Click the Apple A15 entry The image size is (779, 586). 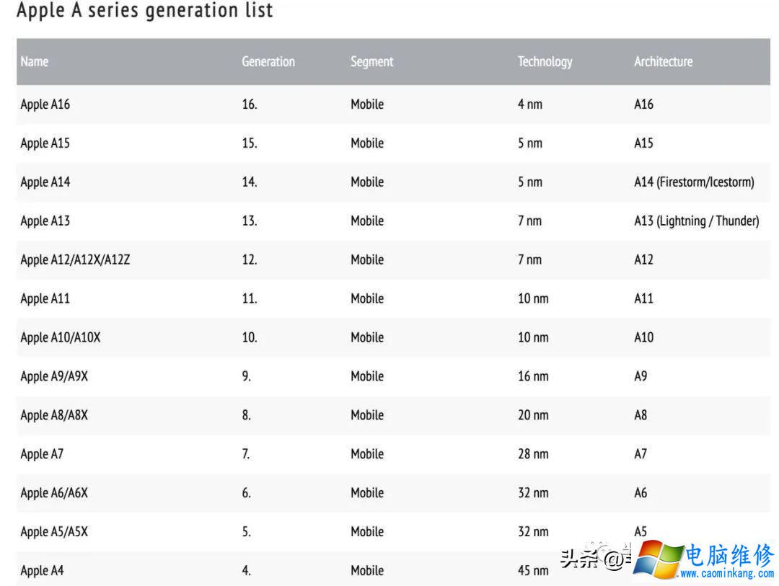pyautogui.click(x=45, y=143)
